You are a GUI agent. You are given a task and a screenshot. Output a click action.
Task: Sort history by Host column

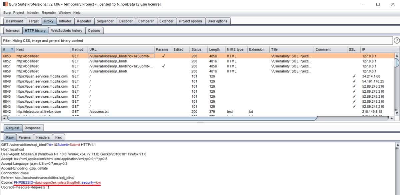tap(42, 49)
